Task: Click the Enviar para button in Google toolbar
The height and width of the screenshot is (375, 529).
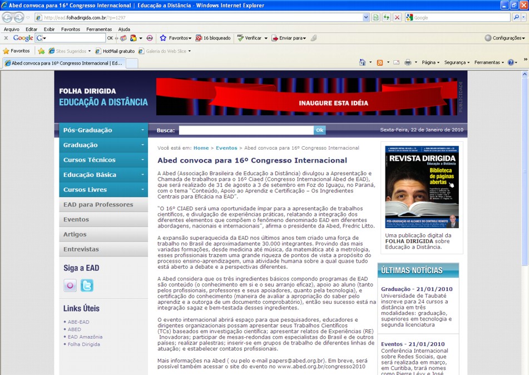Action: 289,38
